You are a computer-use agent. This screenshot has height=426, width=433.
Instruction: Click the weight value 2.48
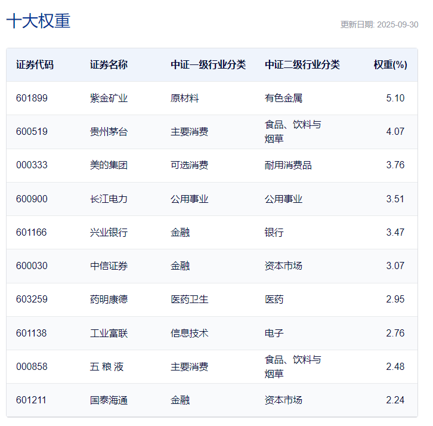395,366
